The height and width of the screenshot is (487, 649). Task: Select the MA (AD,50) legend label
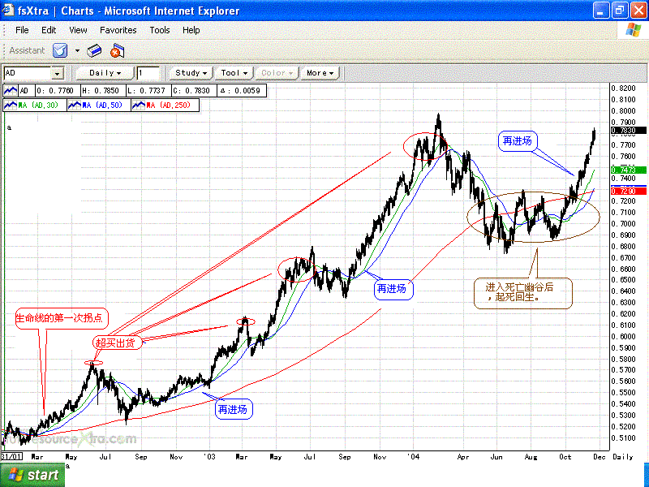102,106
